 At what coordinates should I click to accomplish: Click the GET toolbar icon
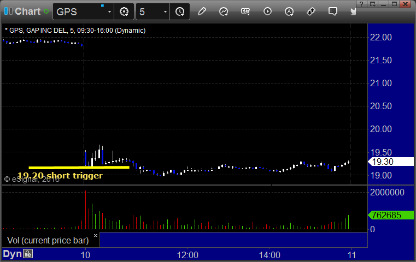(246, 11)
